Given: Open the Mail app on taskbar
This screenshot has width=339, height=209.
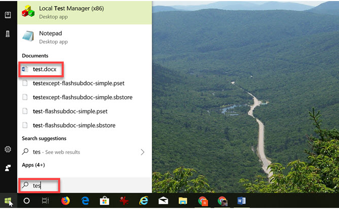Looking at the screenshot, I should pyautogui.click(x=163, y=201).
